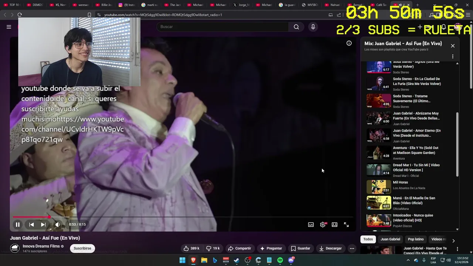
Task: Play Juan Gabriel Amor Eterno video
Action: (x=409, y=136)
